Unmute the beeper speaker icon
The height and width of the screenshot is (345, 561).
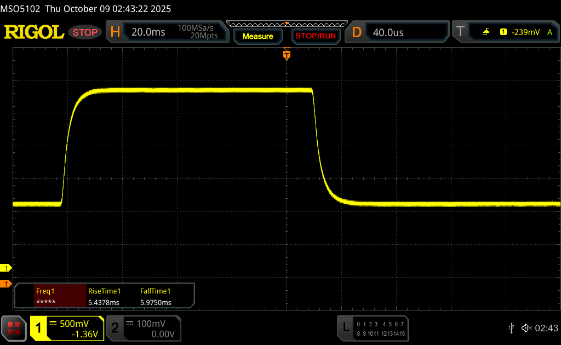point(526,327)
